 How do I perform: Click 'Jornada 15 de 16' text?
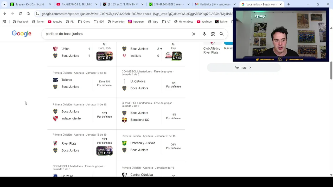[96, 135]
